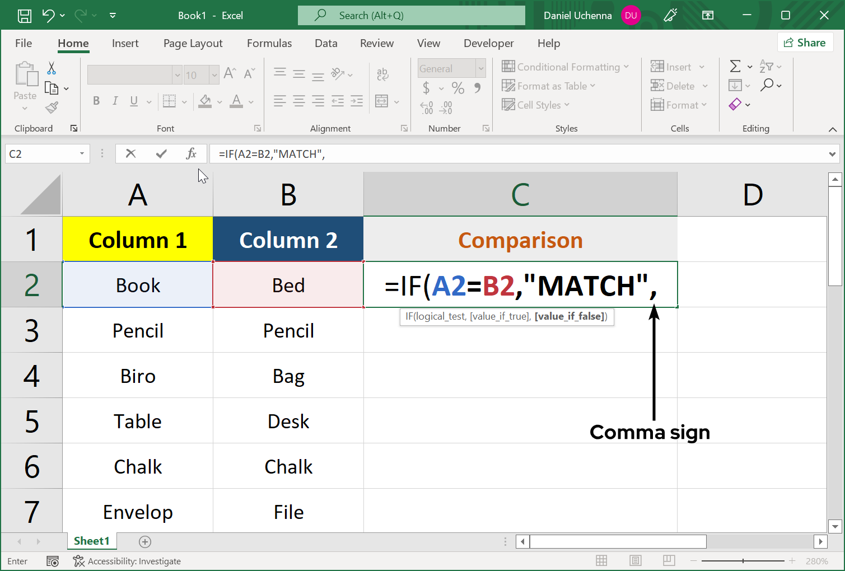Cancel formula entry with the X icon

pyautogui.click(x=130, y=153)
